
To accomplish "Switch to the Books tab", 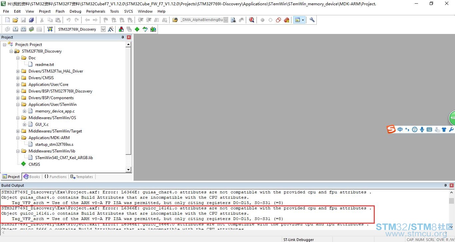I will tap(32, 177).
